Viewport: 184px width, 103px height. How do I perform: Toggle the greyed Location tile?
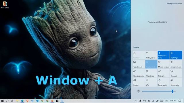click(139, 55)
